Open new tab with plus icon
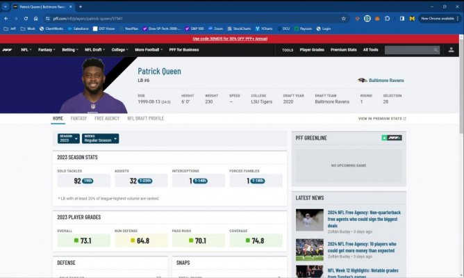This screenshot has height=278, width=464. pos(81,6)
